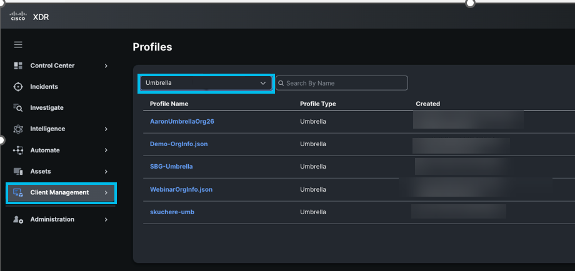Open the SBG-Umbrella profile
This screenshot has height=271, width=575.
(x=171, y=167)
